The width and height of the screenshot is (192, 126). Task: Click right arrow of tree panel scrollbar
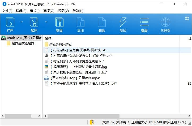[39, 116]
